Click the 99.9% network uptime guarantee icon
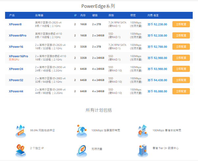Screen dimensions: 198x161 click(20, 131)
